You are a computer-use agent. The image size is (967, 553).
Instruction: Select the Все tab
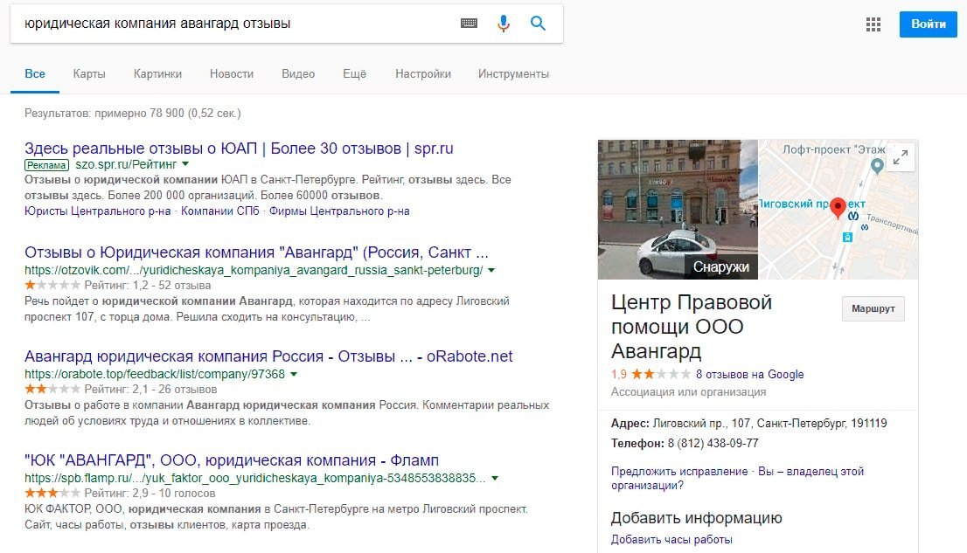[35, 74]
